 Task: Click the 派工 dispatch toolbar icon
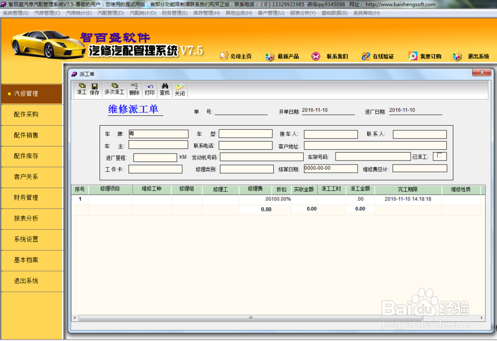pyautogui.click(x=82, y=89)
